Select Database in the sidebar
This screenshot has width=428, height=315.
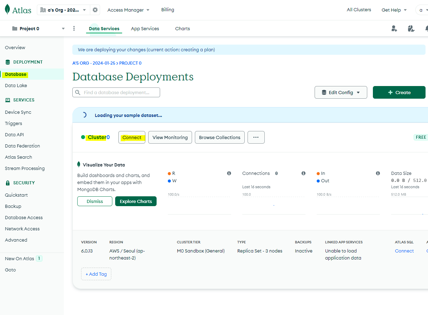pyautogui.click(x=15, y=74)
